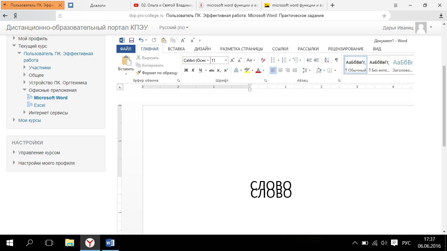
Task: Apply numbered list formatting
Action: click(x=284, y=60)
